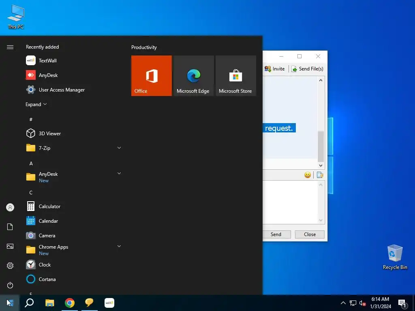Expand the 7-Zip folder
This screenshot has width=415, height=311.
coord(74,148)
